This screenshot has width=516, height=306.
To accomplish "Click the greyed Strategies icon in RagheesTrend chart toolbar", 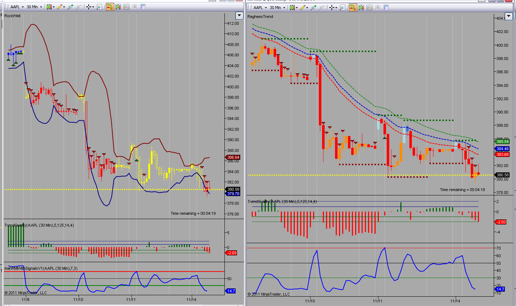I will tap(378, 8).
